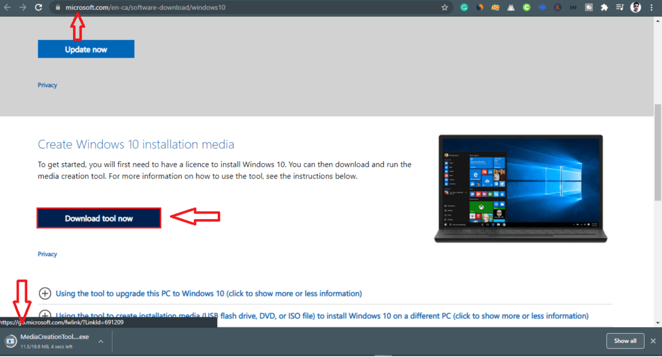The image size is (662, 357).
Task: Go back to the previous page
Action: pos(7,7)
